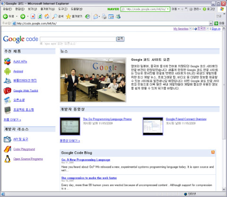Open the Mail envelope toolbar icon
The image size is (227, 197).
click(96, 17)
